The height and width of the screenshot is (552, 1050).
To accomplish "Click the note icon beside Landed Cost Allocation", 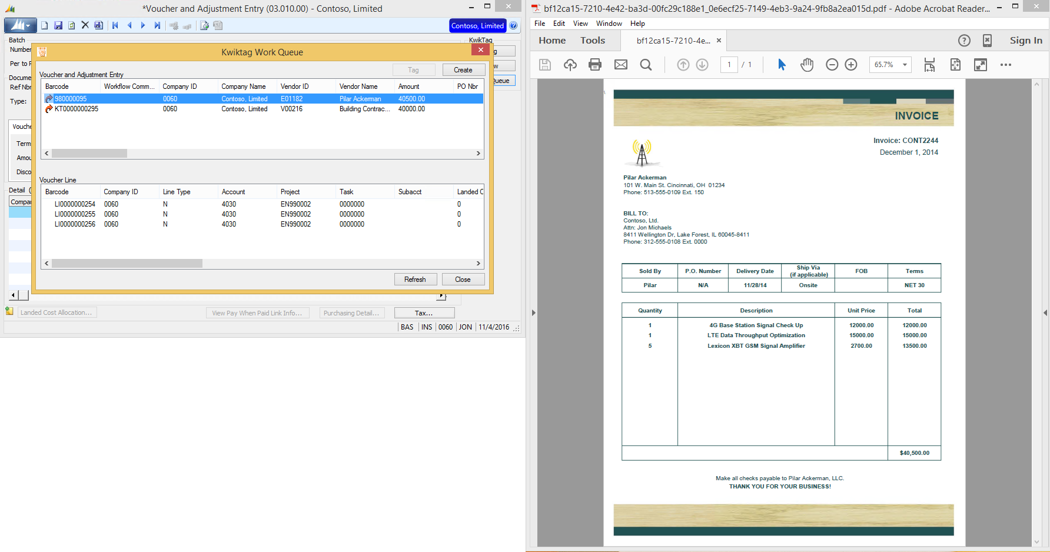I will click(9, 311).
